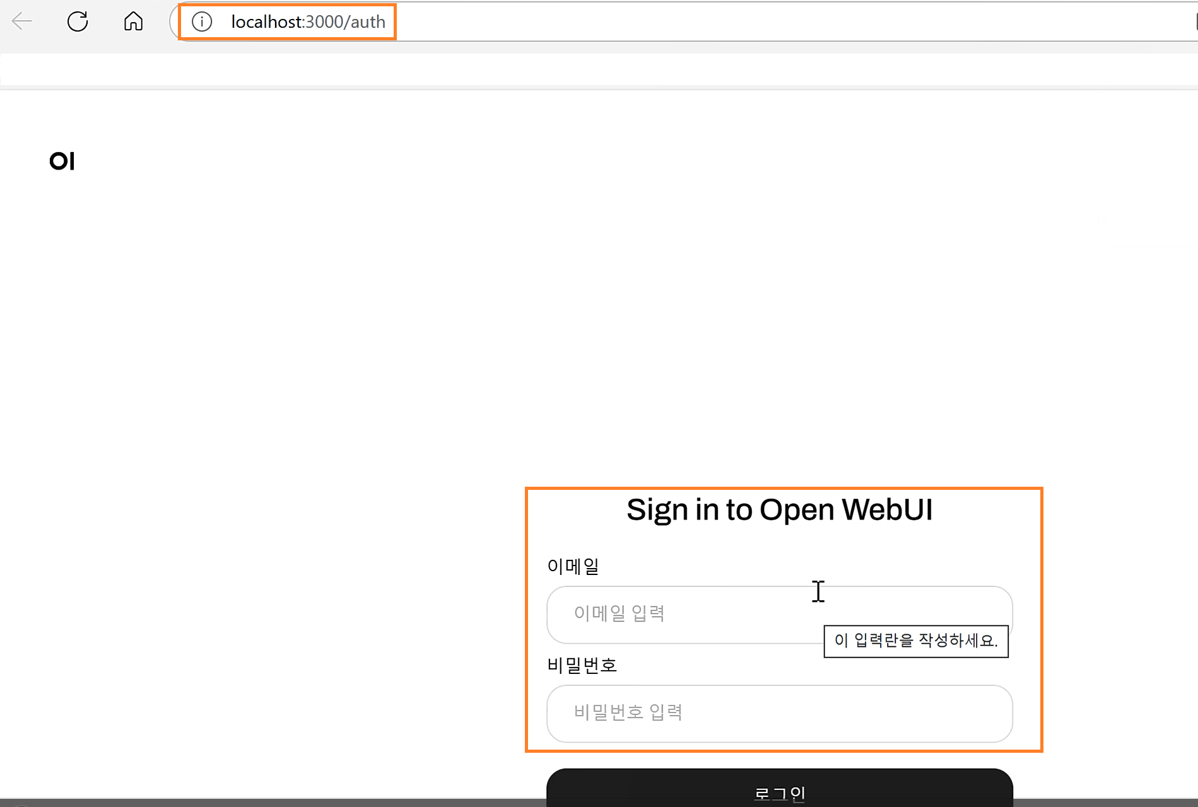Click the '이 입력란을 작성하세요.' validation tooltip

pos(916,641)
